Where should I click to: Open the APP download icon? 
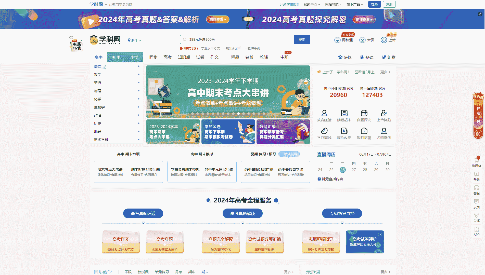coord(476,229)
